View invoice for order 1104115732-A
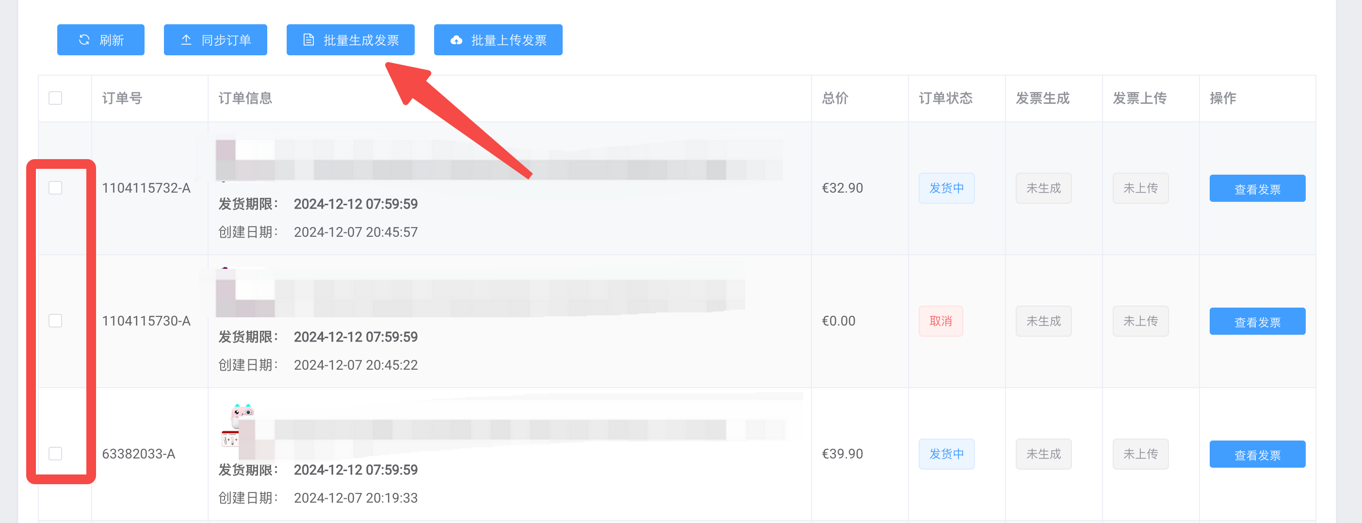Screen dimensions: 1362x523 coord(1257,189)
